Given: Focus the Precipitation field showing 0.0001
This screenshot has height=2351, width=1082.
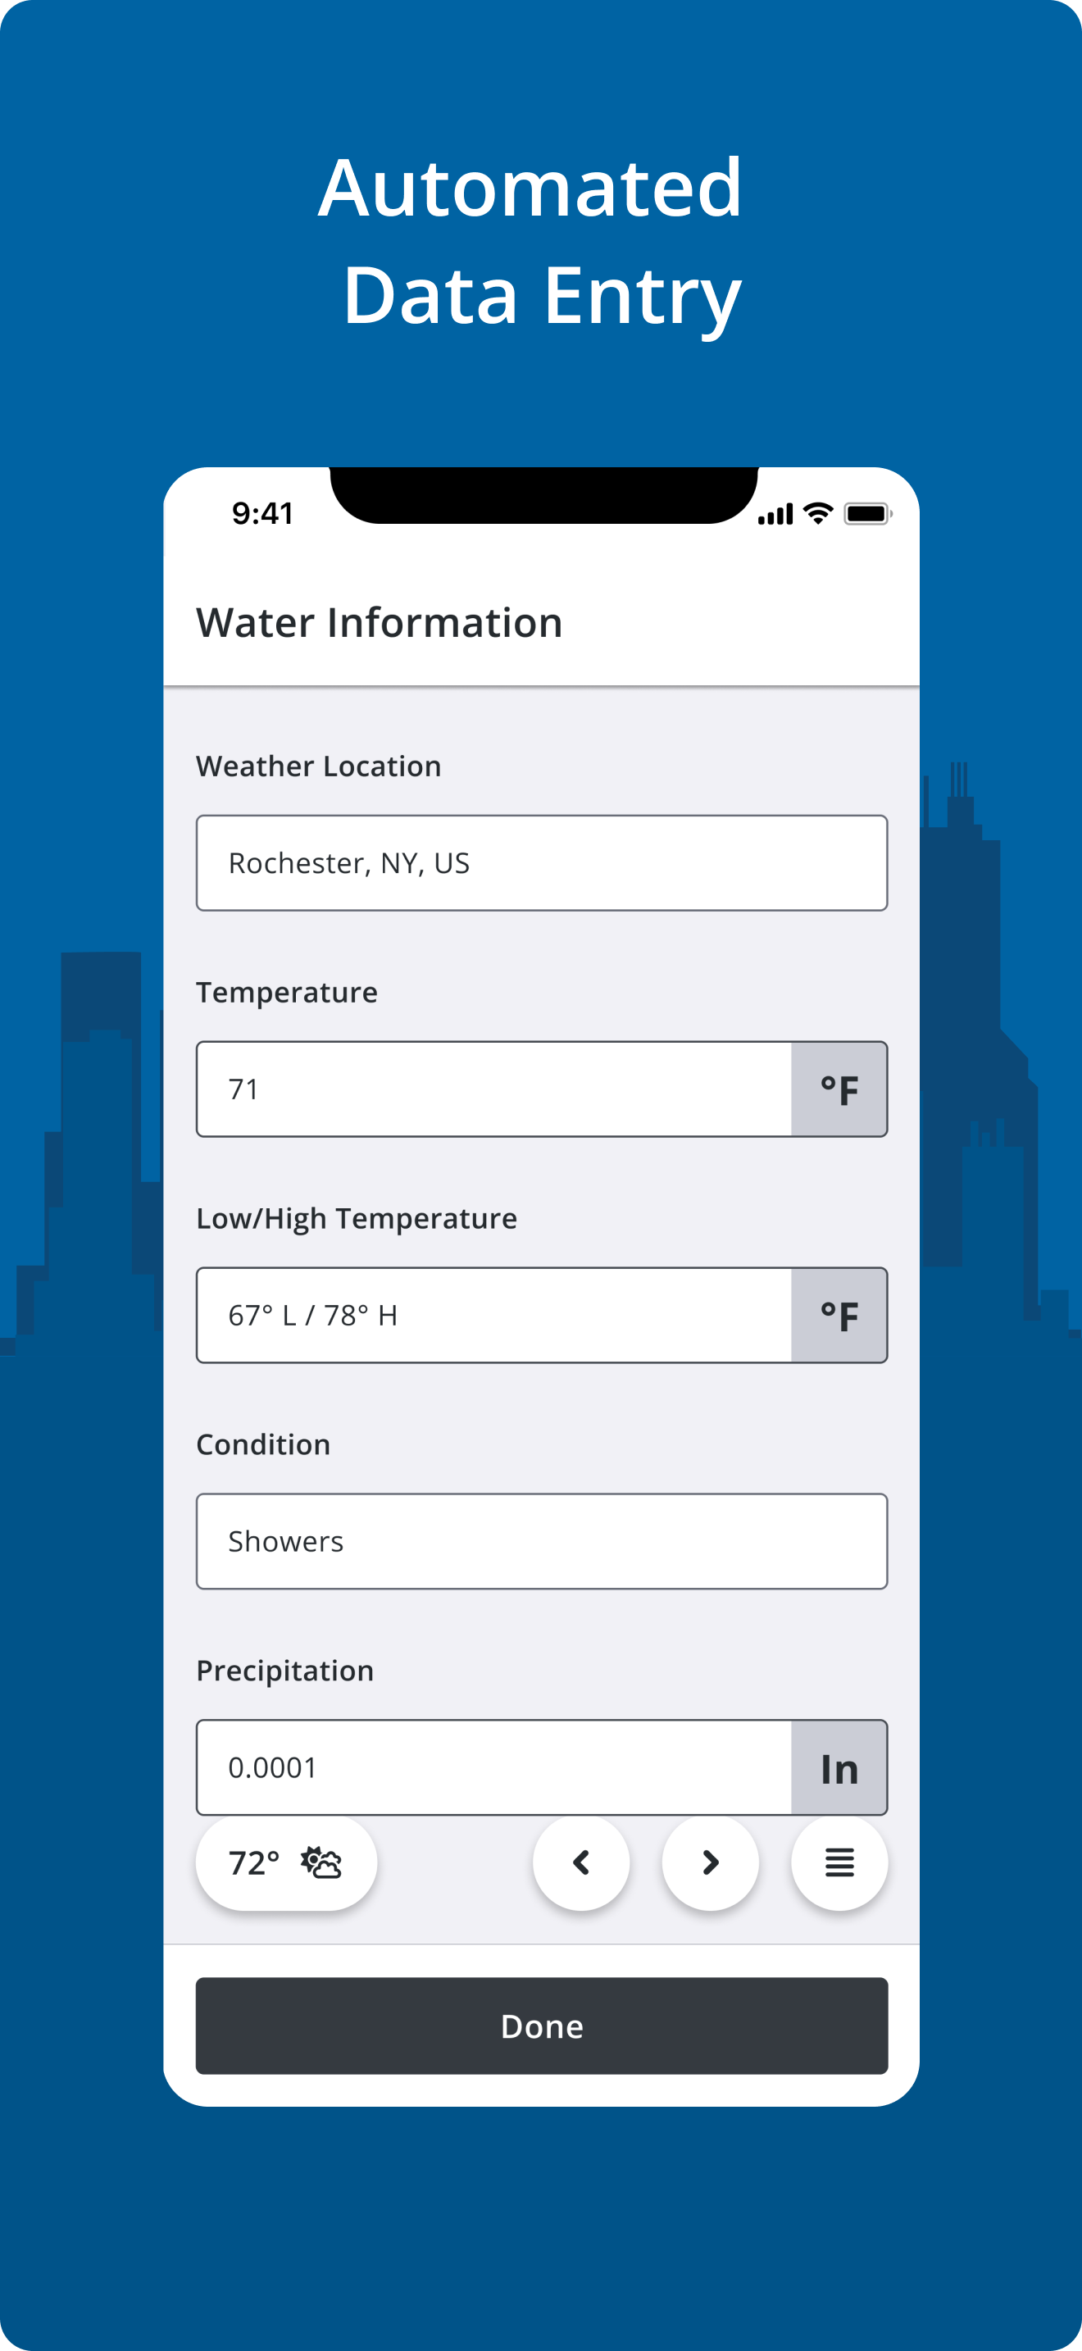Looking at the screenshot, I should [494, 1768].
